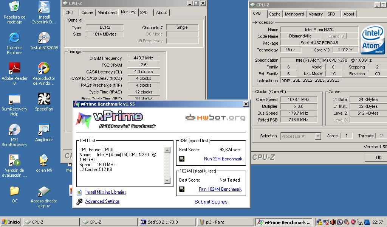The width and height of the screenshot is (387, 227).
Task: Click the Rated FSB value 718.8 MHz
Action: click(x=299, y=120)
